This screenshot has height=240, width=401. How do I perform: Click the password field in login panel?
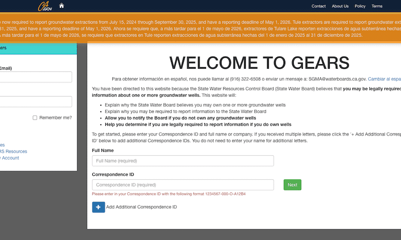[35, 101]
